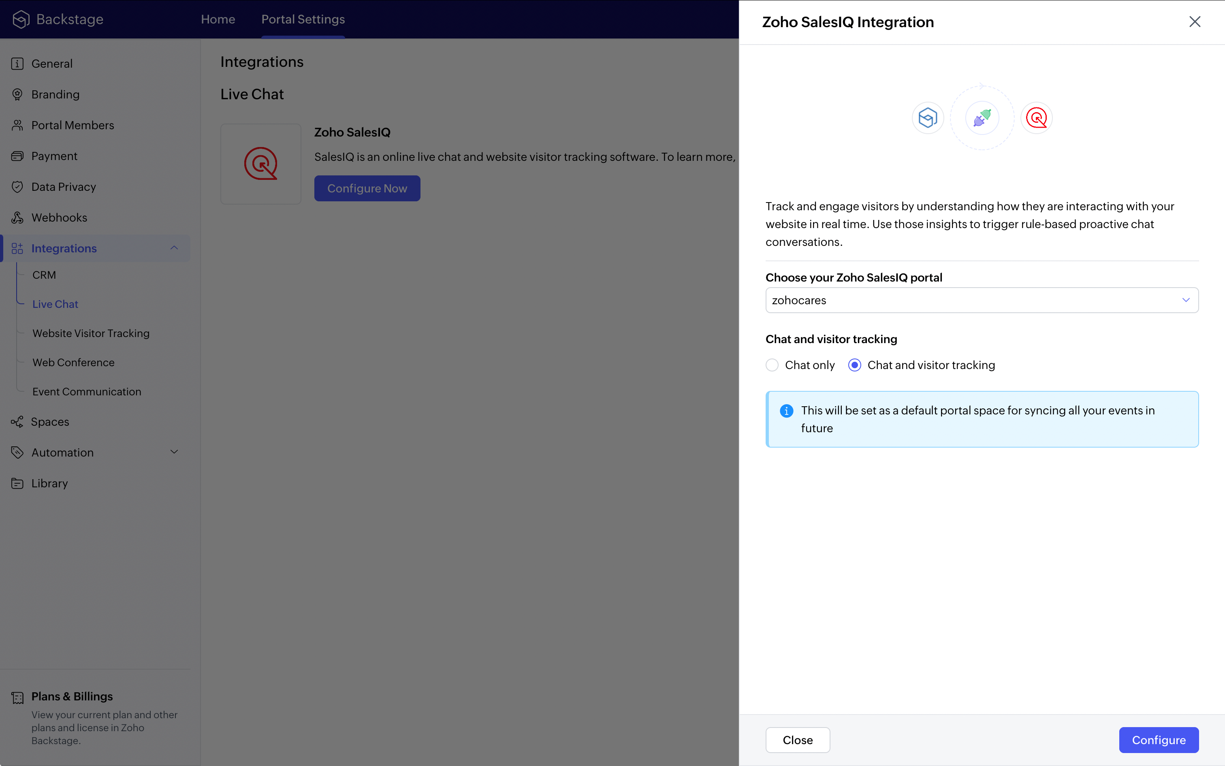Click the Zoho SalesIQ Integration panel title
This screenshot has width=1225, height=766.
point(847,22)
